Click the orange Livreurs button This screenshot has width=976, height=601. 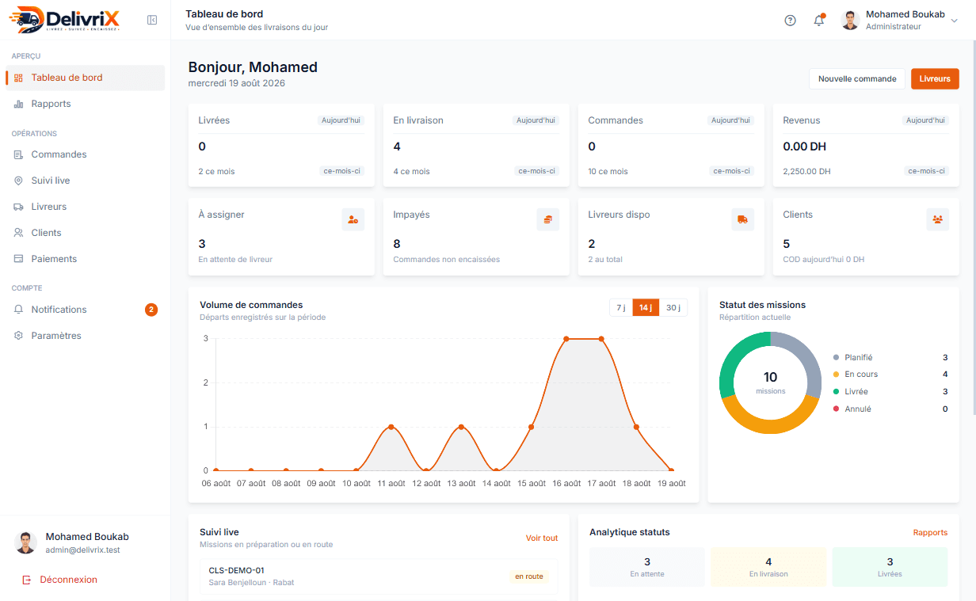(935, 78)
